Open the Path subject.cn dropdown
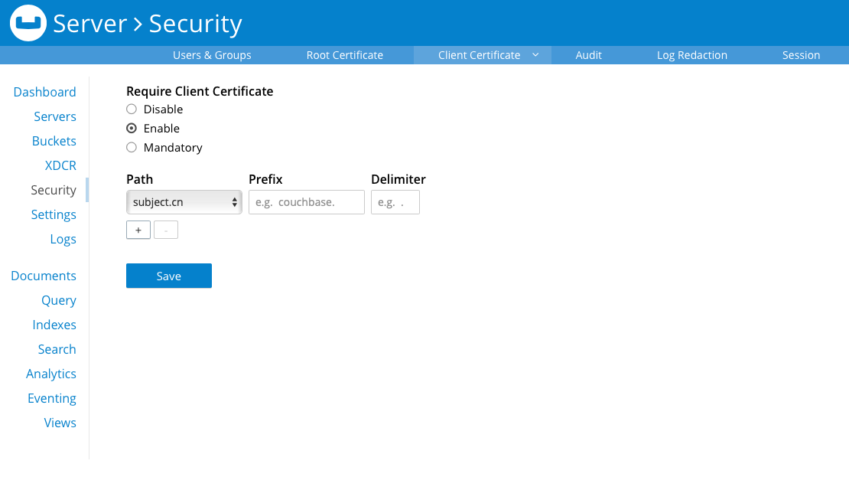This screenshot has height=490, width=849. pyautogui.click(x=184, y=202)
